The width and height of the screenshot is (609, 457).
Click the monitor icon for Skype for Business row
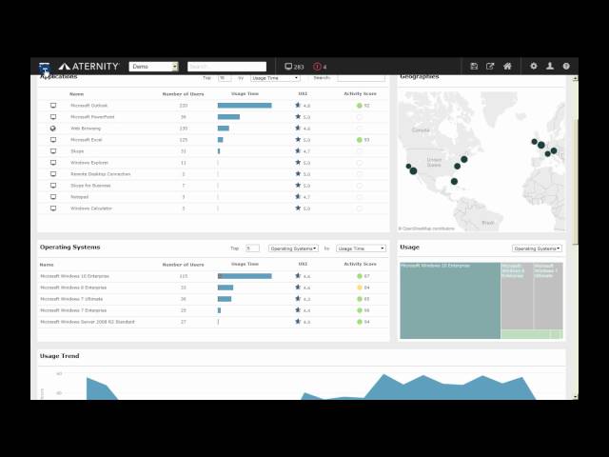click(53, 186)
